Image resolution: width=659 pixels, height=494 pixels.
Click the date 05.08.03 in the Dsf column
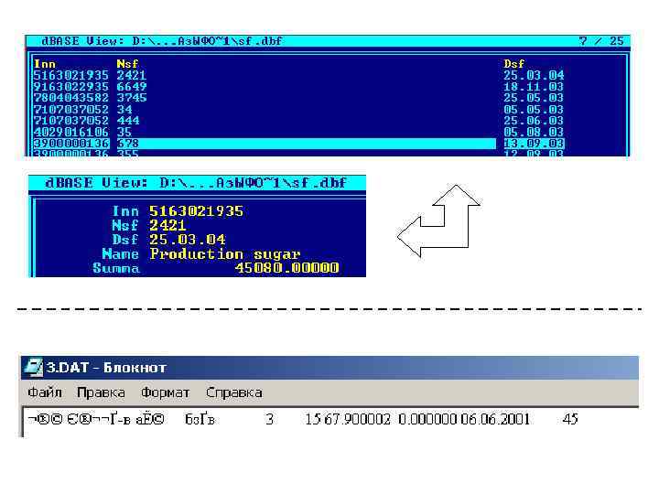(x=534, y=132)
